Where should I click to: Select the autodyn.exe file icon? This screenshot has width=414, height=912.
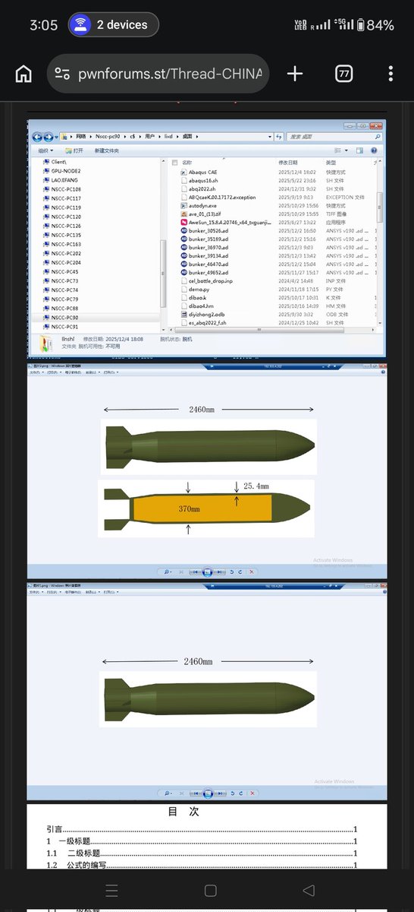(183, 206)
